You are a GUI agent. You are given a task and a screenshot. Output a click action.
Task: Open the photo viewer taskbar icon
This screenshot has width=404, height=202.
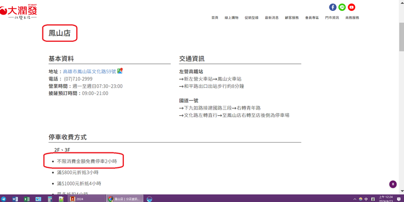pyautogui.click(x=38, y=199)
